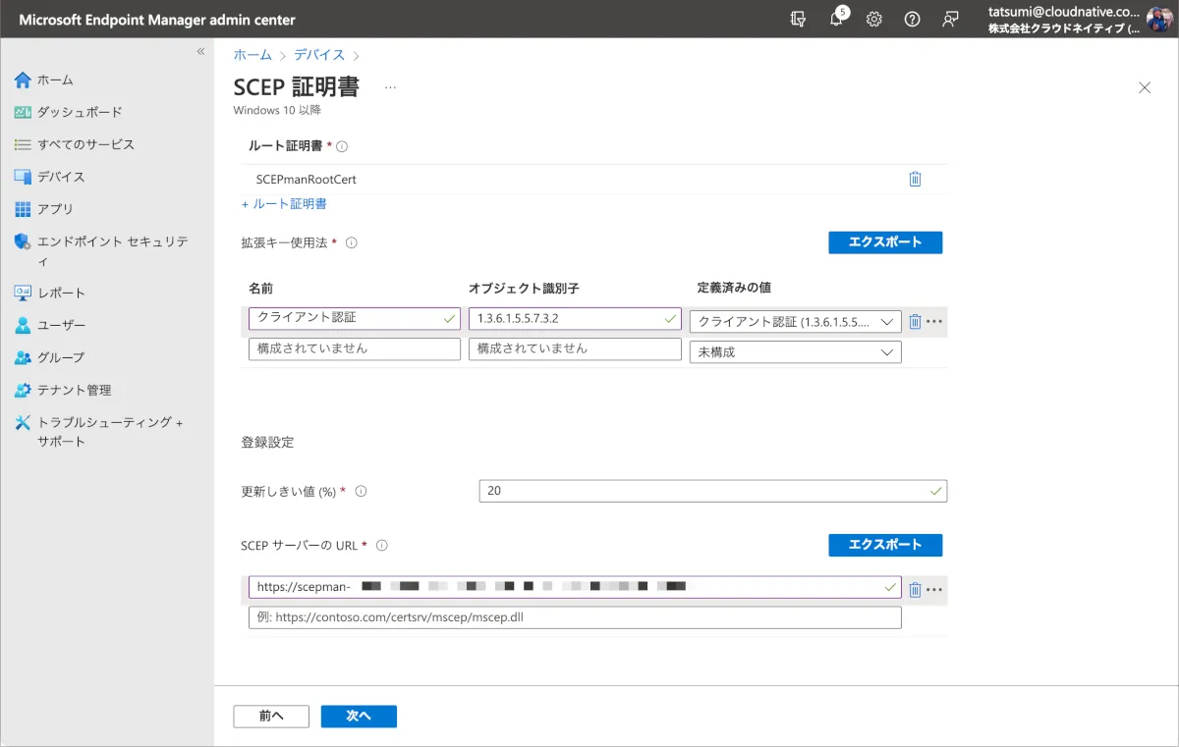Collapse the left navigation sidebar
This screenshot has width=1179, height=747.
(x=200, y=51)
